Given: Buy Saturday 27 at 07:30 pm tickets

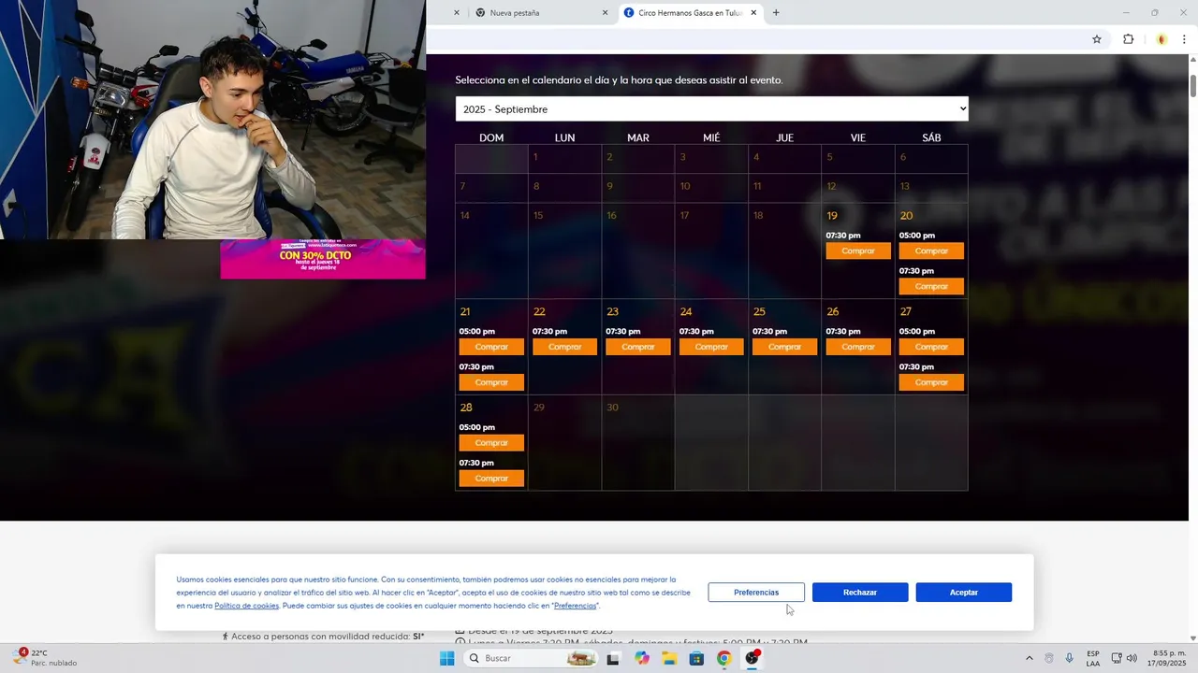Looking at the screenshot, I should point(931,382).
